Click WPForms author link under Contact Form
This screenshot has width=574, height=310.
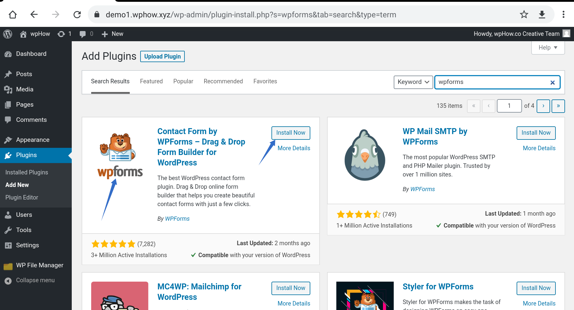coord(177,219)
